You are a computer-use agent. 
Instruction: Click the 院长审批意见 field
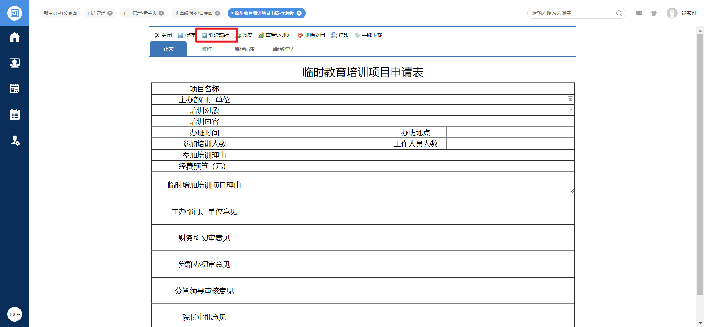[415, 316]
